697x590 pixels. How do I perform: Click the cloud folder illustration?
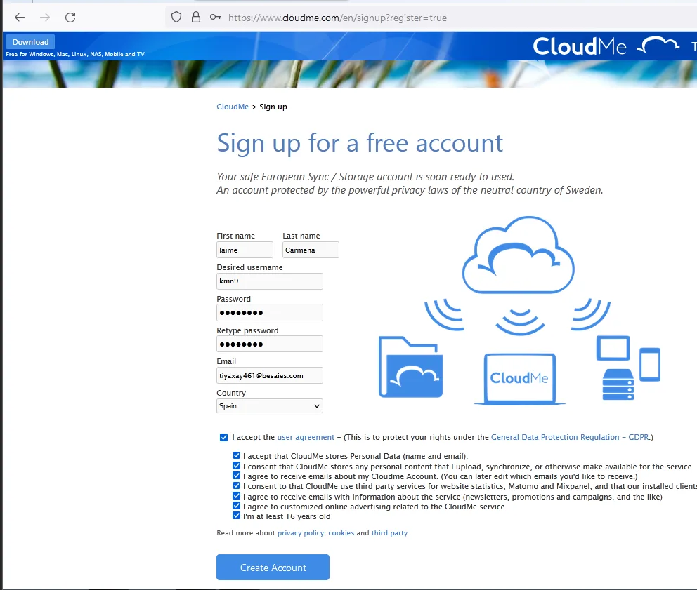pos(410,367)
